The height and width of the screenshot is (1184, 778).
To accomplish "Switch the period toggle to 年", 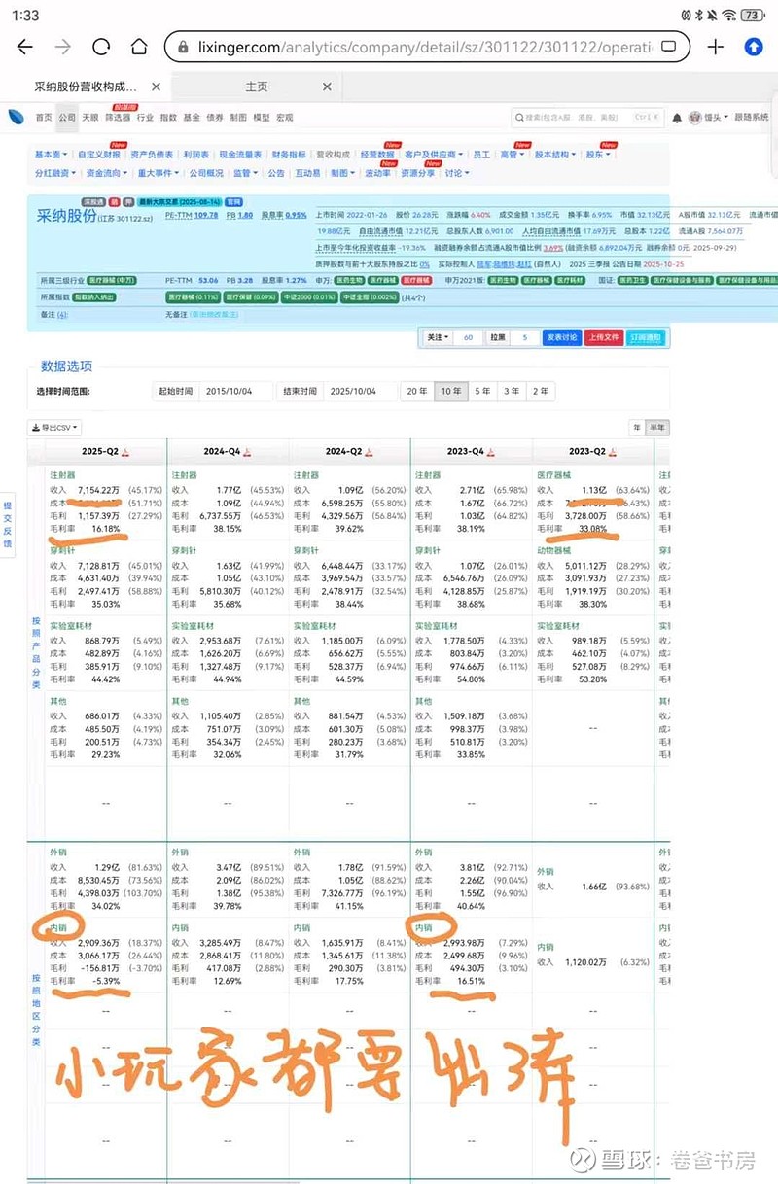I will [637, 427].
